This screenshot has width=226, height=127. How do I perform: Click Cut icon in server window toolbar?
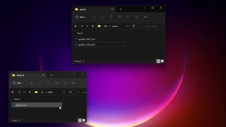point(94,17)
